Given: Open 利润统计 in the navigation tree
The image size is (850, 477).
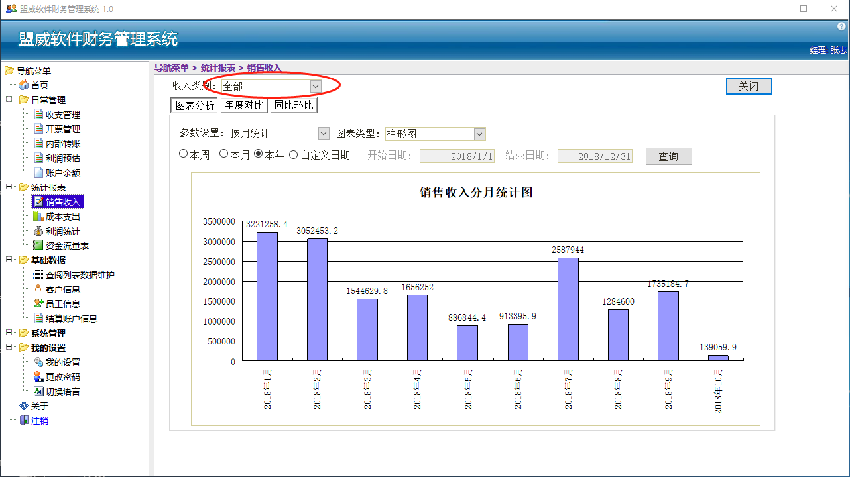Looking at the screenshot, I should 62,231.
